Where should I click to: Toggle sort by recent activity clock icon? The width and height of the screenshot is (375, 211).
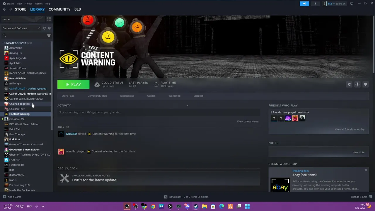pos(45,28)
